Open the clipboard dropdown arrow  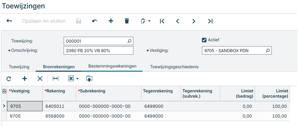149,21
